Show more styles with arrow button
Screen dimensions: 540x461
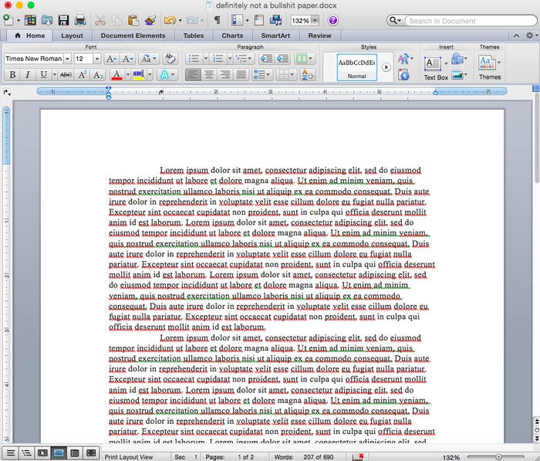click(x=386, y=67)
